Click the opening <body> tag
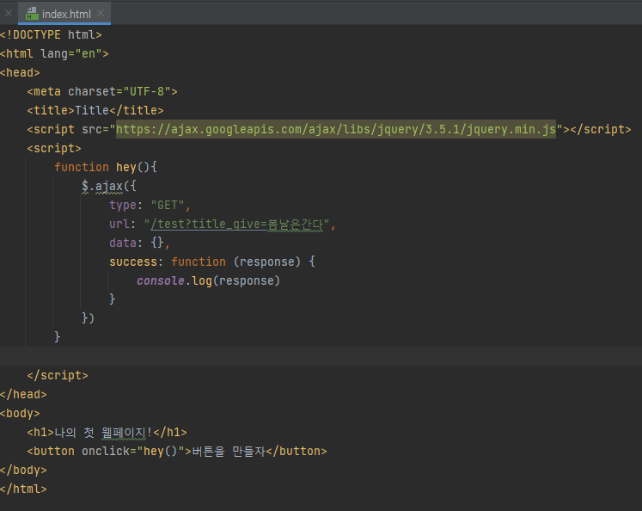 (x=20, y=413)
